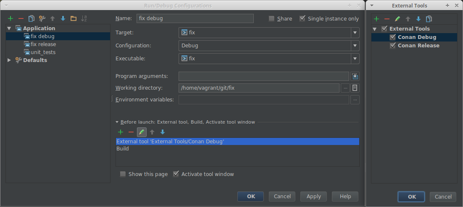Expand the Defaults tree node
Image resolution: width=463 pixels, height=207 pixels.
coord(9,60)
